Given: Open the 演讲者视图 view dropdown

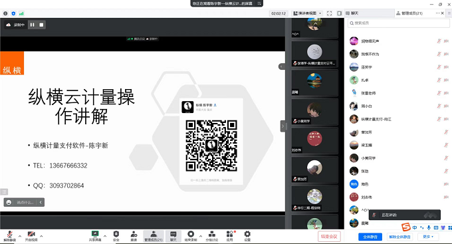Looking at the screenshot, I should pos(307,13).
